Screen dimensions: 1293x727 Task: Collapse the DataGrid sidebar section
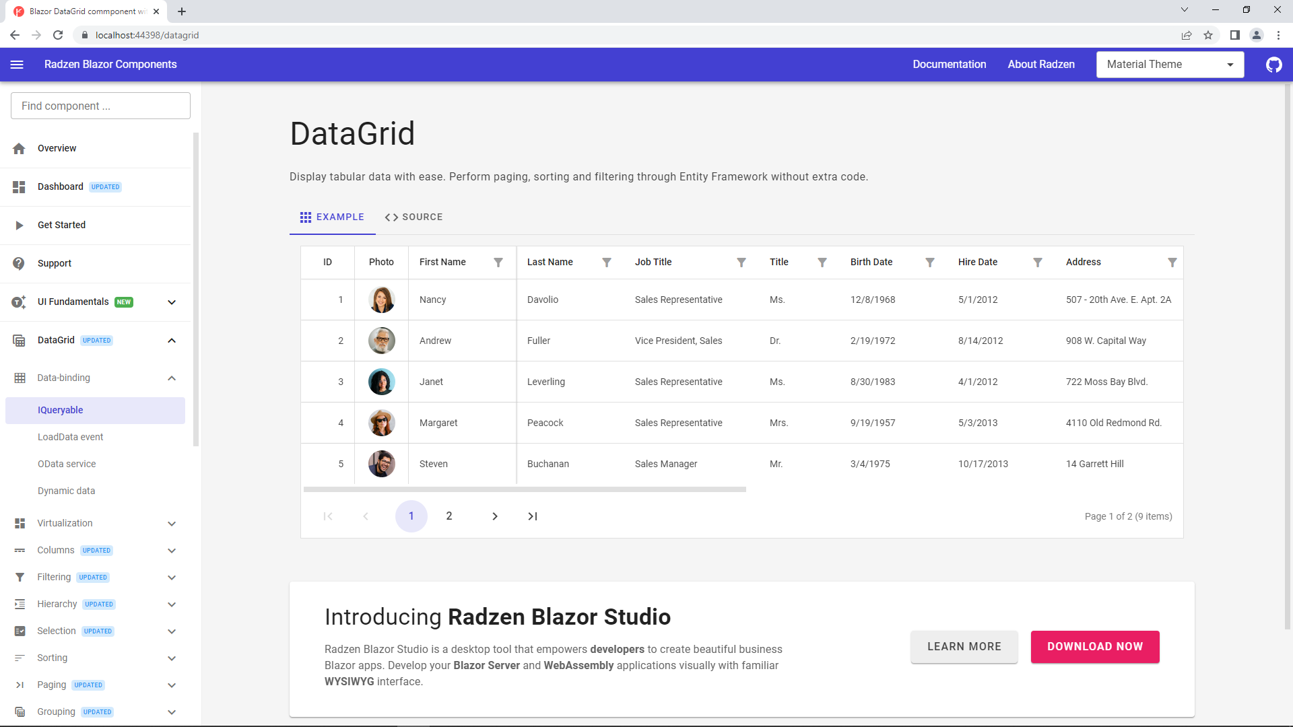coord(172,341)
